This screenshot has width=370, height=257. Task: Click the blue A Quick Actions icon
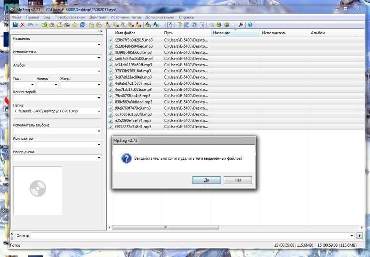click(x=156, y=25)
